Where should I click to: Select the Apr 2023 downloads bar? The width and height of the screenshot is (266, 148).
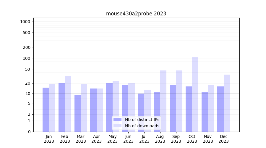click(100, 110)
